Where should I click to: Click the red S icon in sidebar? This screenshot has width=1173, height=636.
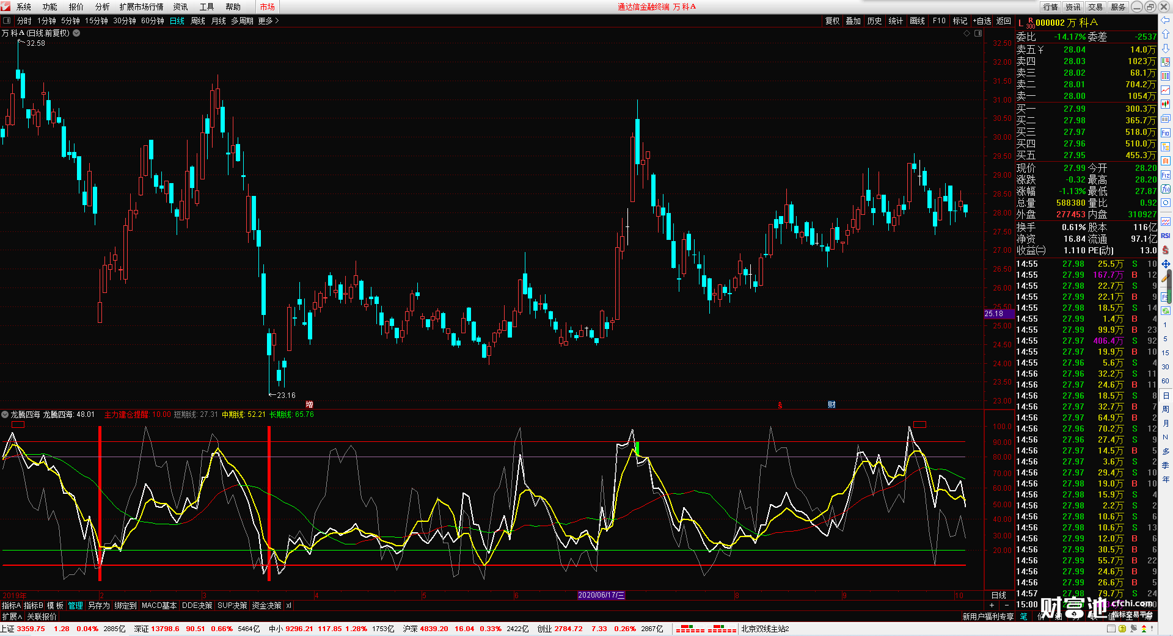[1166, 250]
